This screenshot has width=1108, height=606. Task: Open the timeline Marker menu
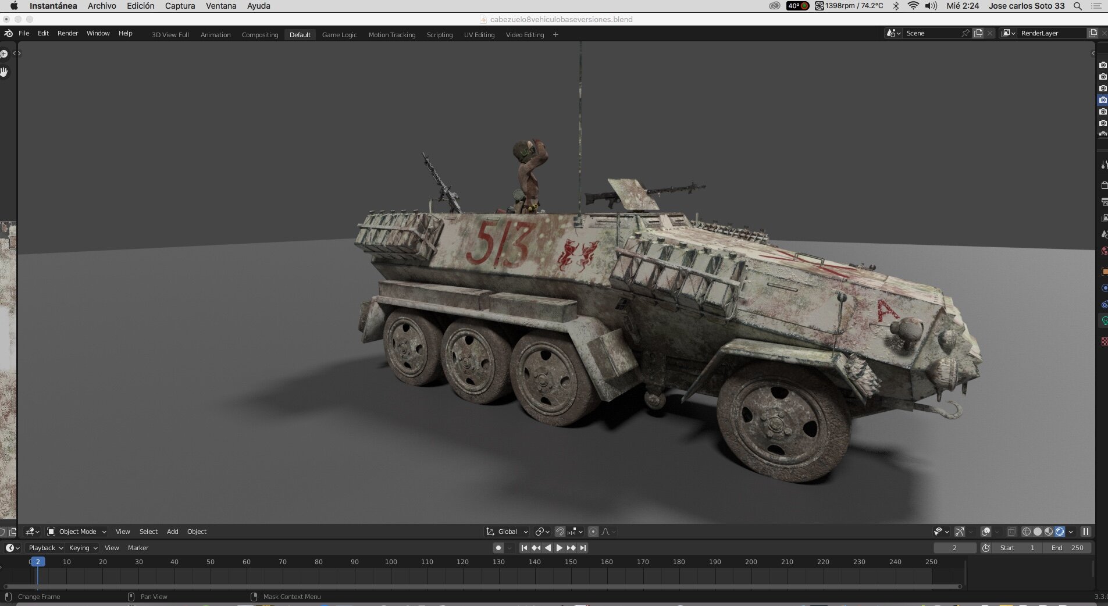coord(138,548)
